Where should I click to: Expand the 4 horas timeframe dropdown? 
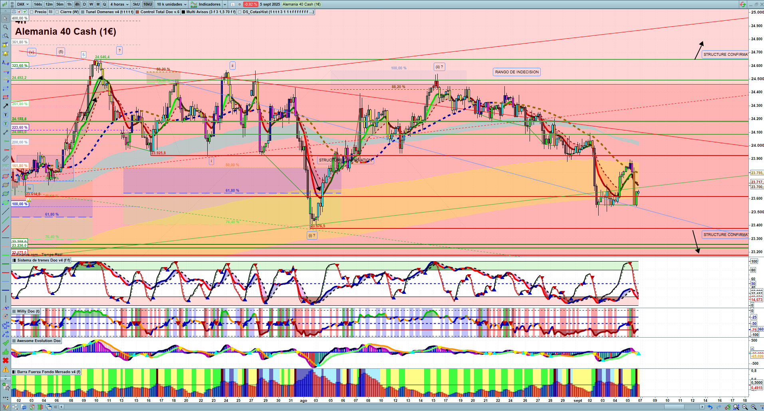click(119, 4)
